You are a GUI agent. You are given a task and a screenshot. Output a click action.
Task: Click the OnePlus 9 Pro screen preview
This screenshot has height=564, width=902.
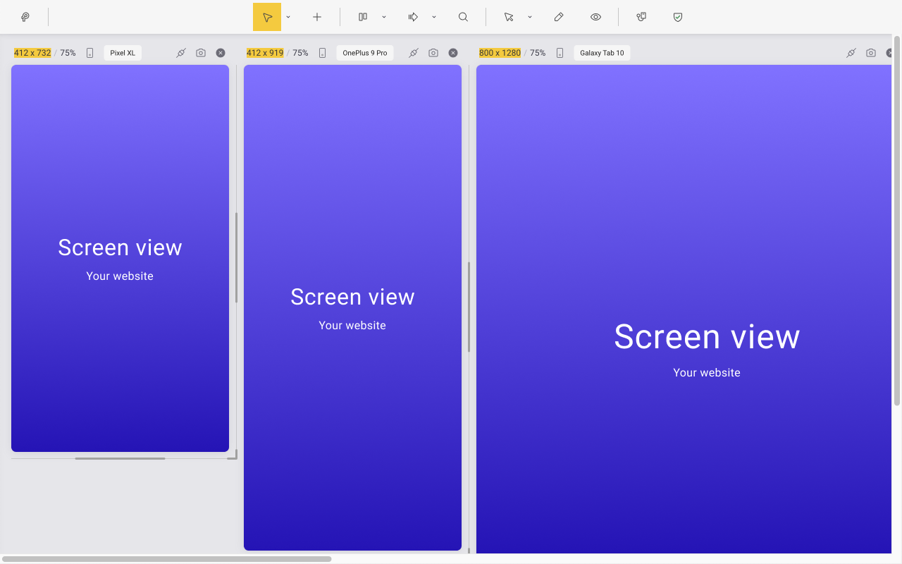pos(352,307)
